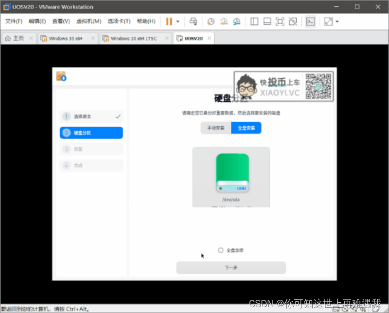This screenshot has height=313, width=389.
Task: Click step 4 完成 in sidebar
Action: (91, 165)
